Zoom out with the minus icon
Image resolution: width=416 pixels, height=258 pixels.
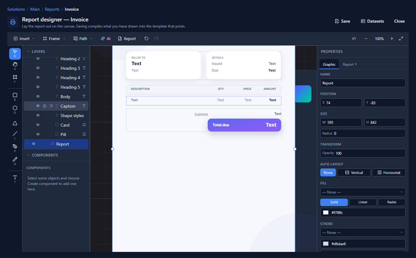[x=366, y=39]
